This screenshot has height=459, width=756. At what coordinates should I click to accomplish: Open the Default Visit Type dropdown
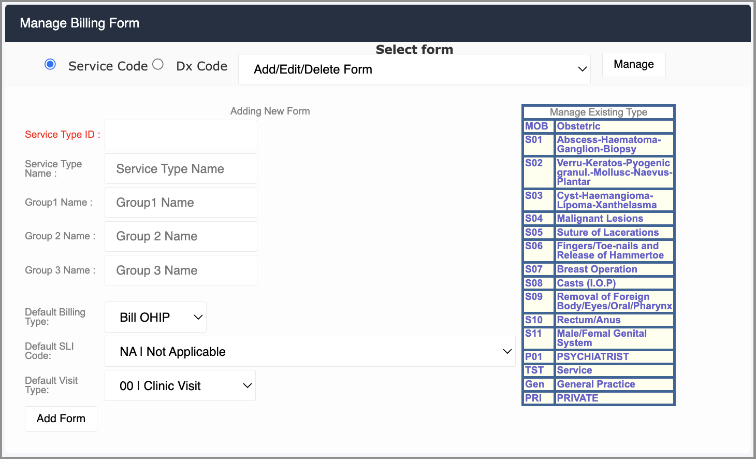(180, 385)
